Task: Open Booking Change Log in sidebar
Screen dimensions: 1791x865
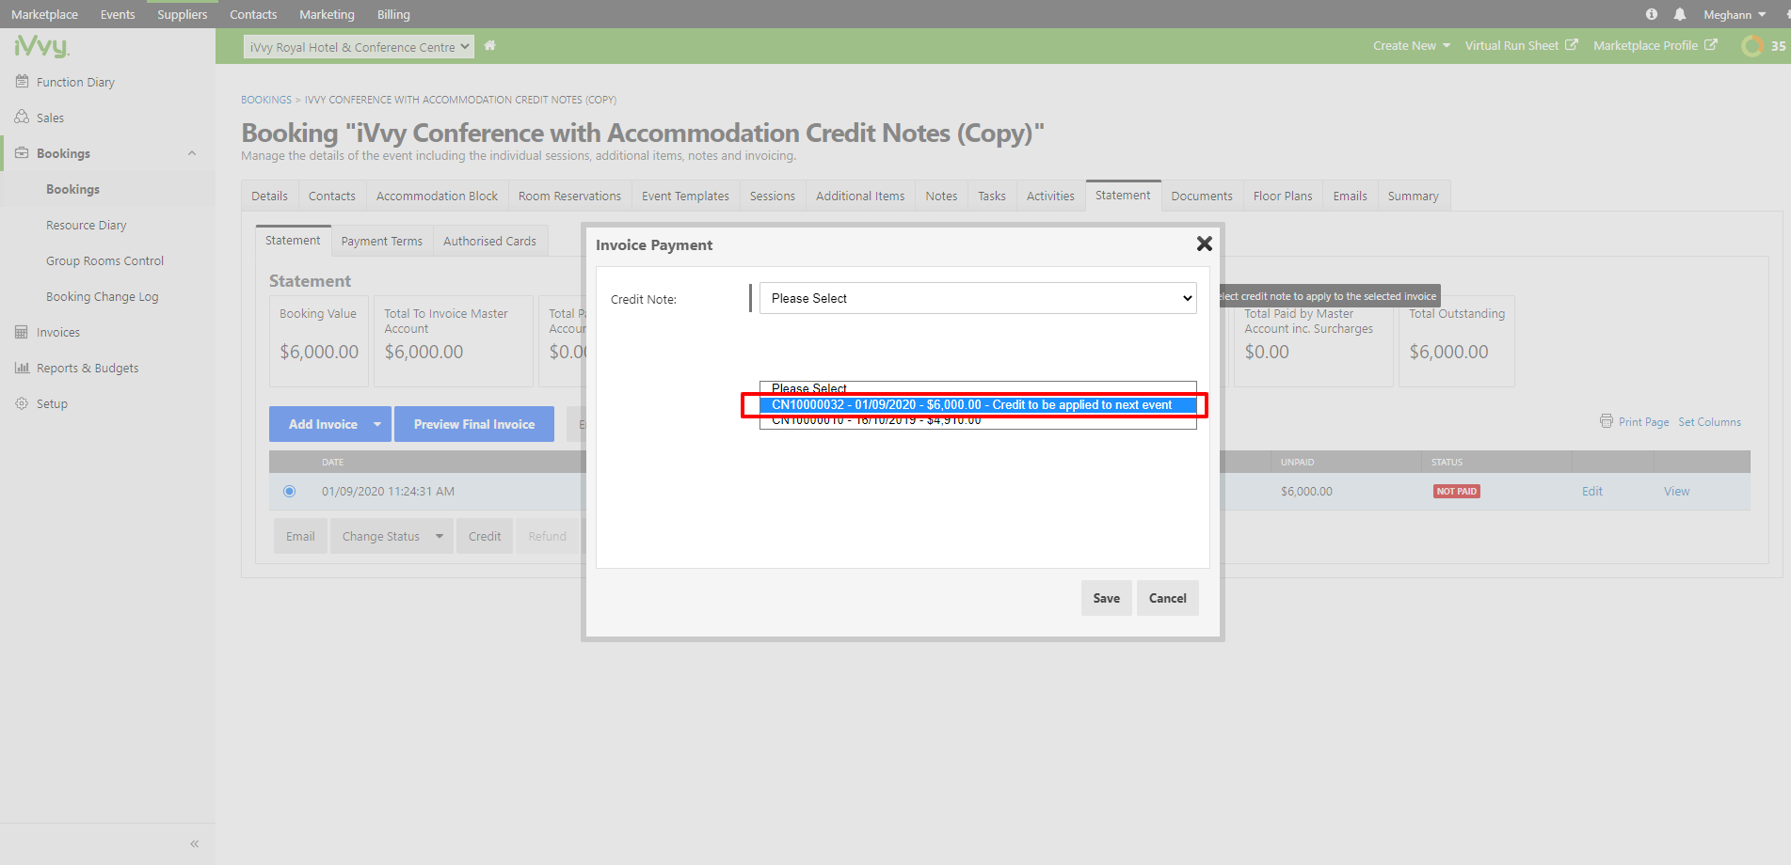Action: pyautogui.click(x=102, y=296)
